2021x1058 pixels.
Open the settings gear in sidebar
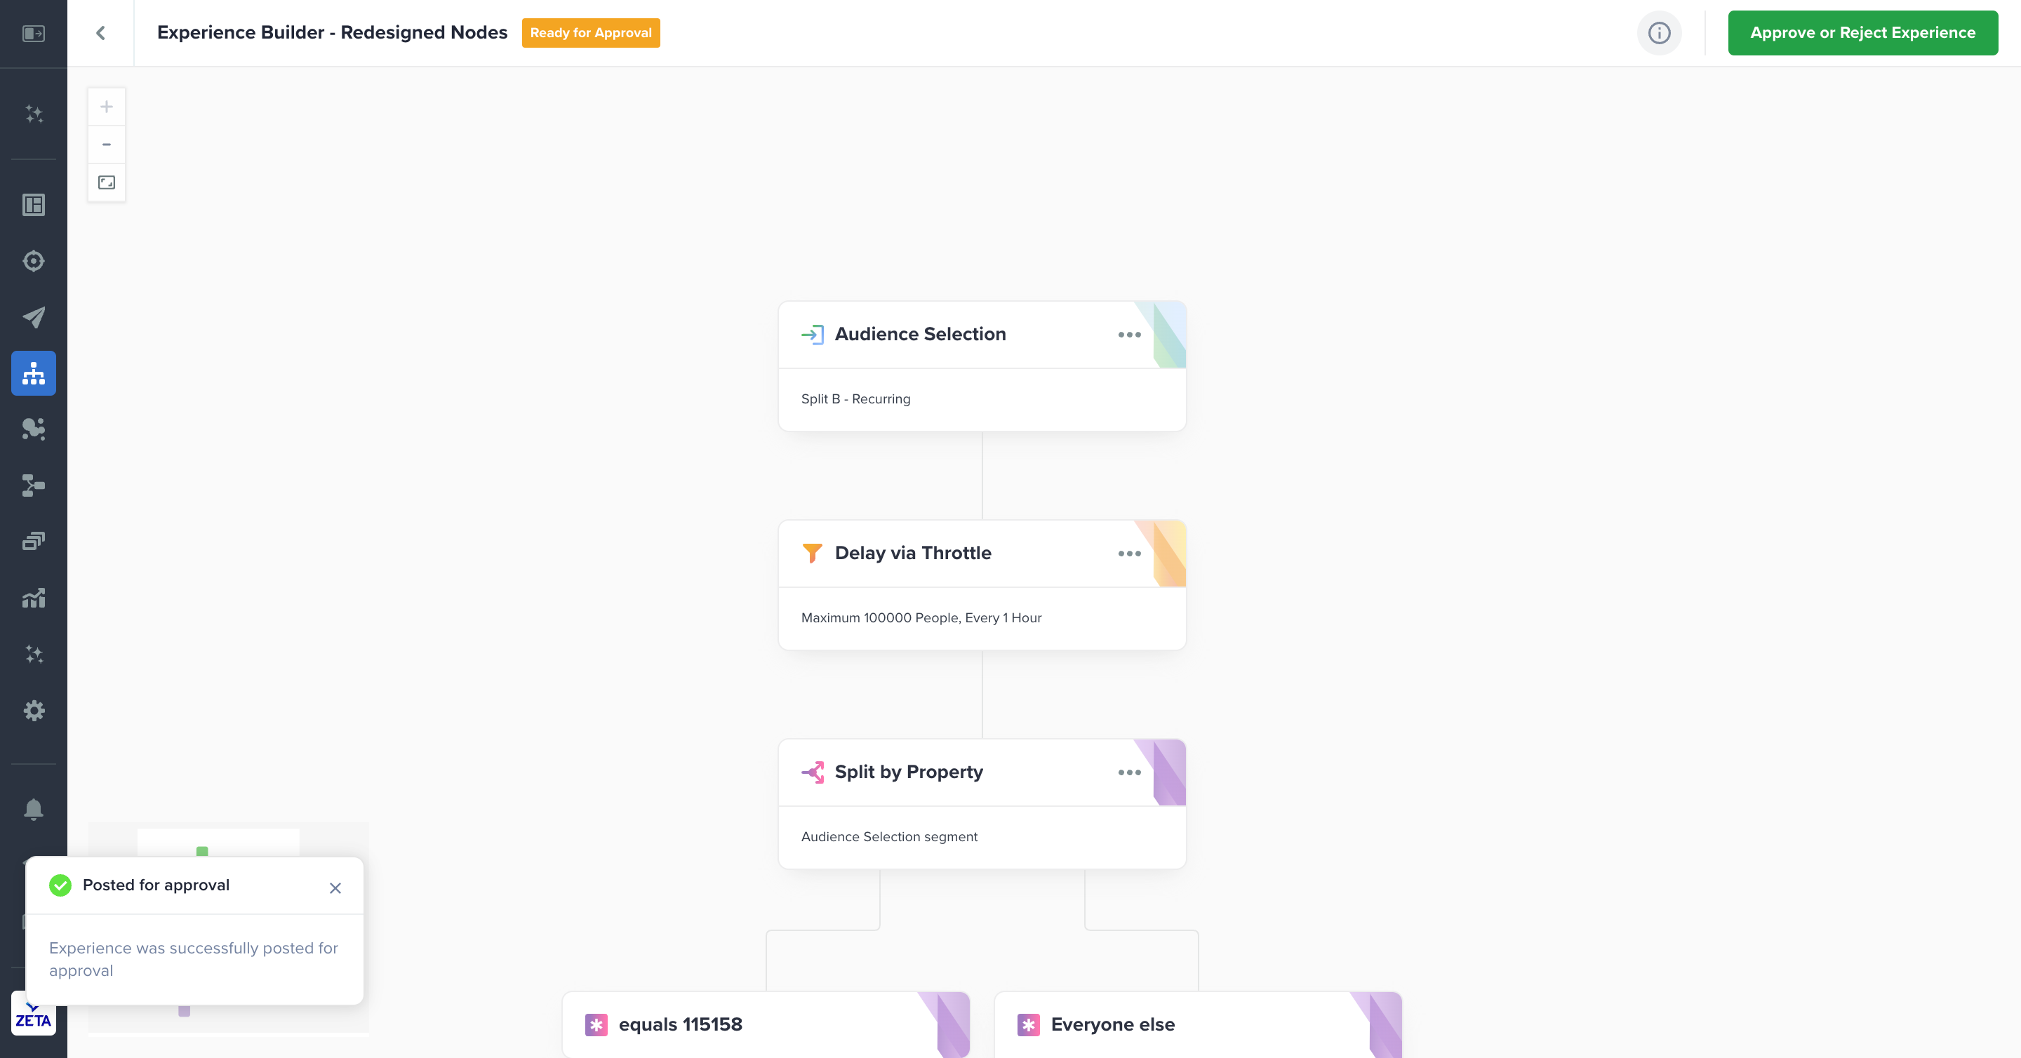33,711
